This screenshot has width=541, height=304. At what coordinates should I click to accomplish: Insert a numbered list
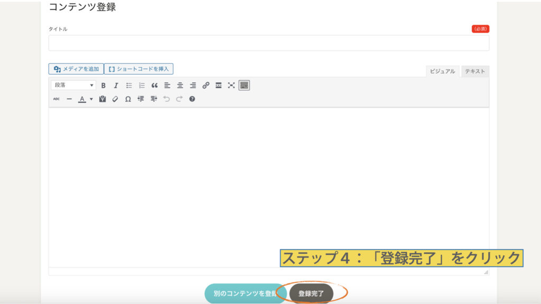click(142, 85)
